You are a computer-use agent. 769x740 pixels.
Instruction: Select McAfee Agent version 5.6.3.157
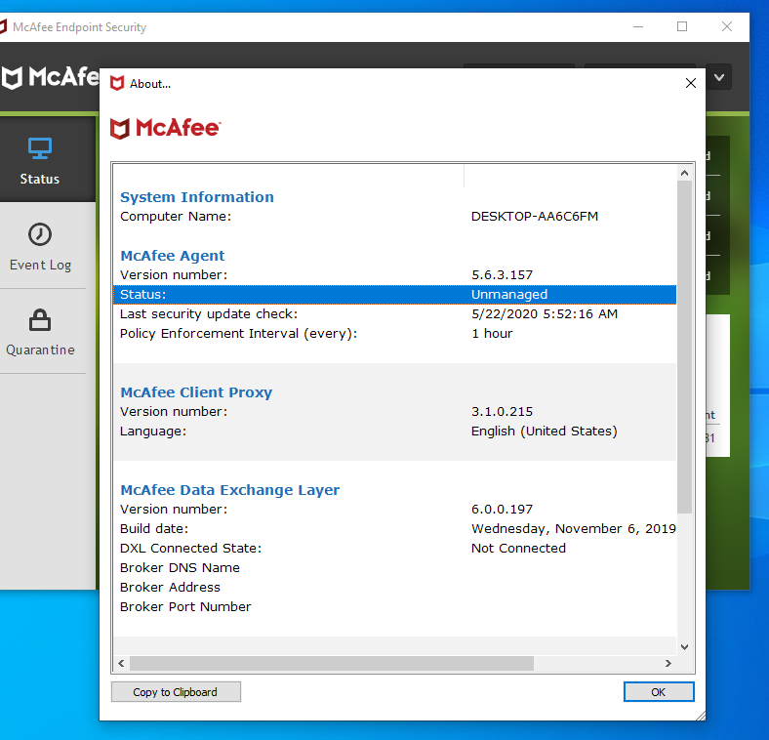point(395,274)
